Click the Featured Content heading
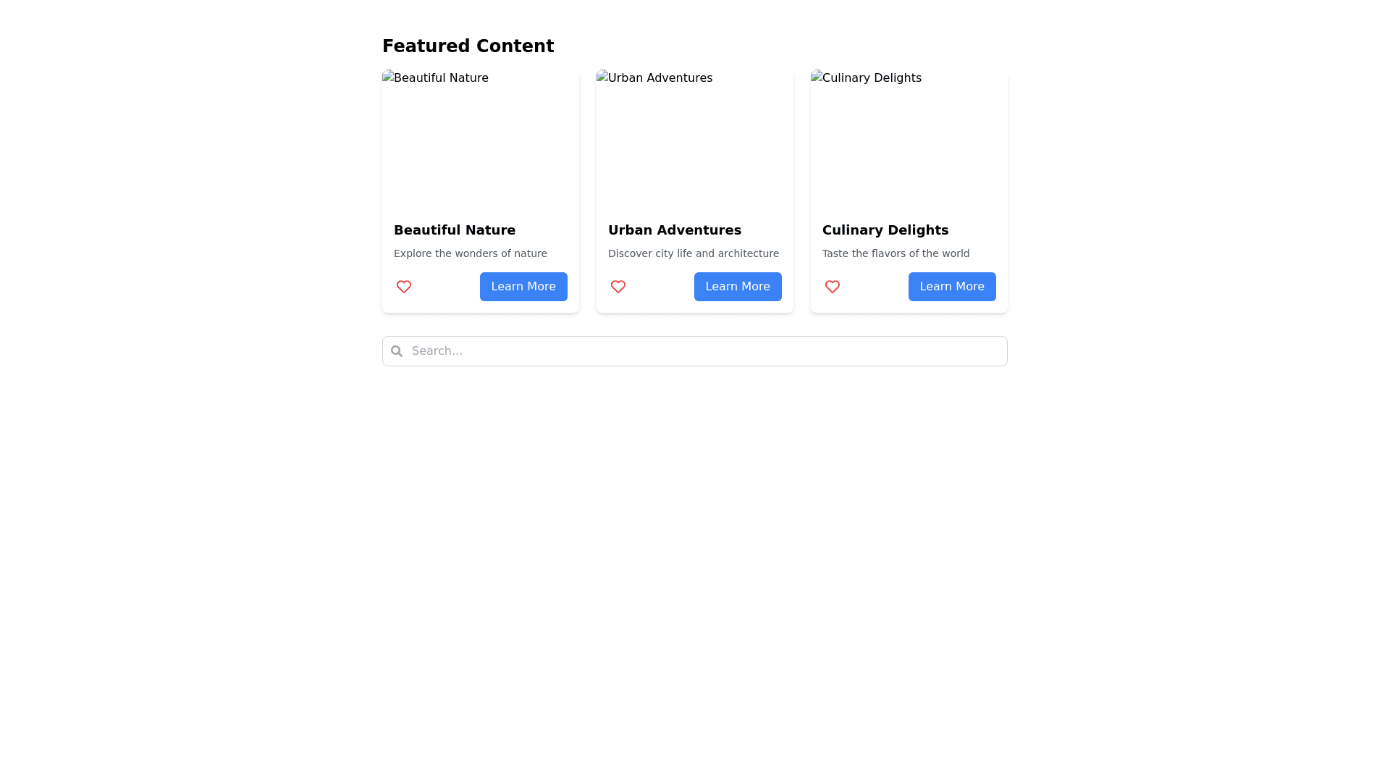The width and height of the screenshot is (1390, 782). point(468,46)
